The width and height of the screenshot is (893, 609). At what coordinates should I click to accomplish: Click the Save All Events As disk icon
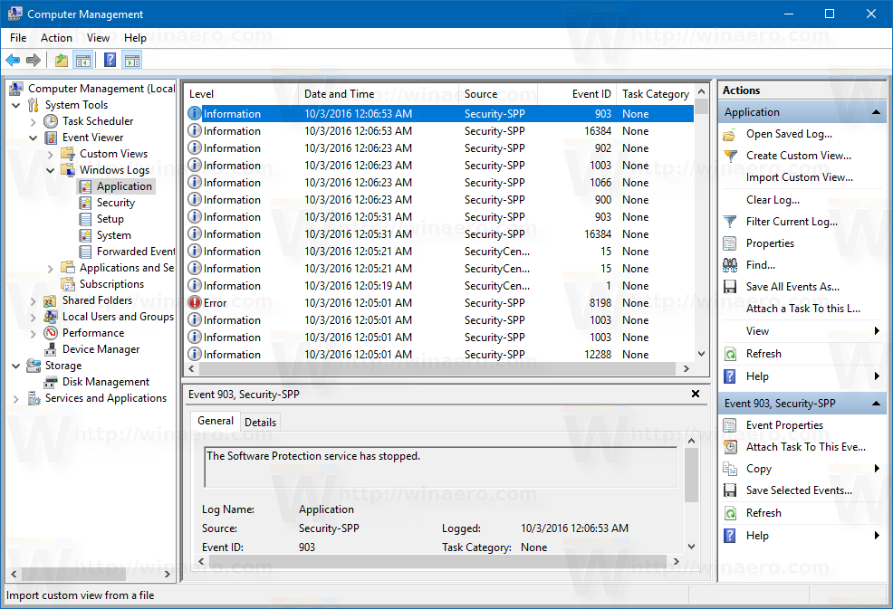729,286
